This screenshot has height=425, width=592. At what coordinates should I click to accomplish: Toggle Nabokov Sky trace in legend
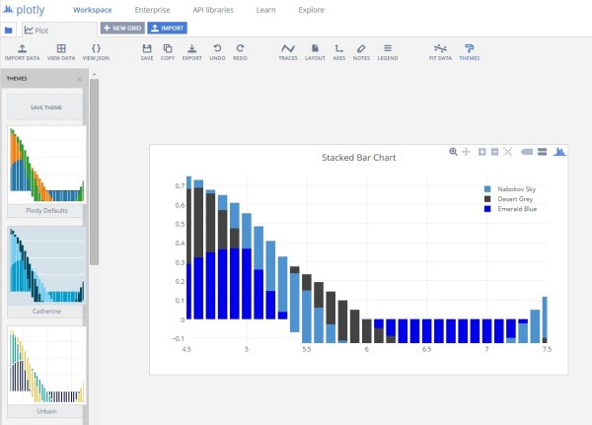(x=510, y=188)
